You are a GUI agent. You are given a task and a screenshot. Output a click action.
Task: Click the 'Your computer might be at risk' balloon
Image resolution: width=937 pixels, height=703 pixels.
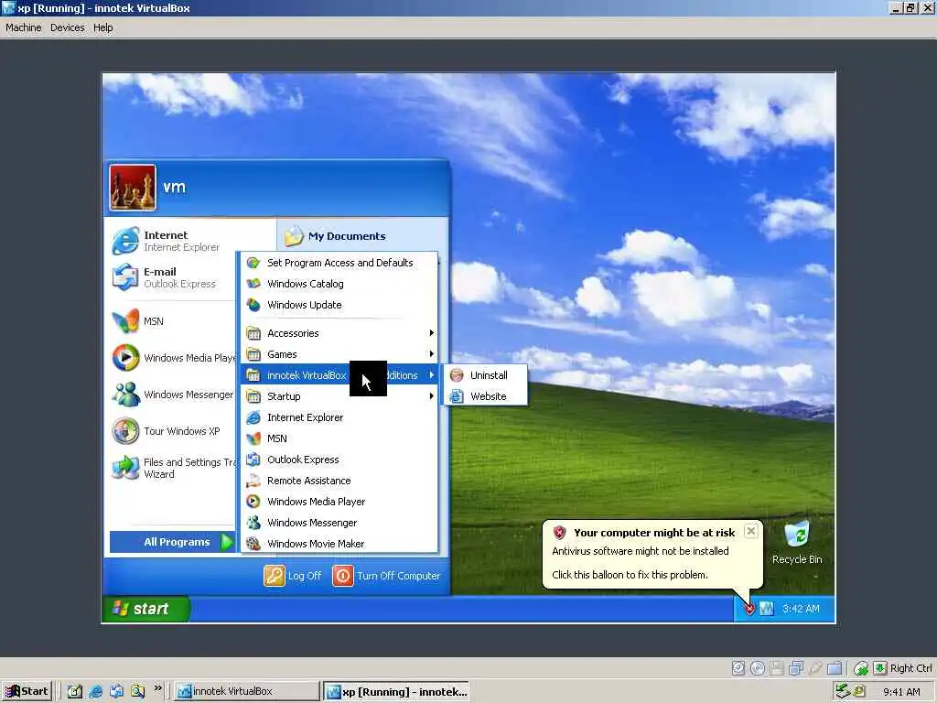tap(652, 554)
